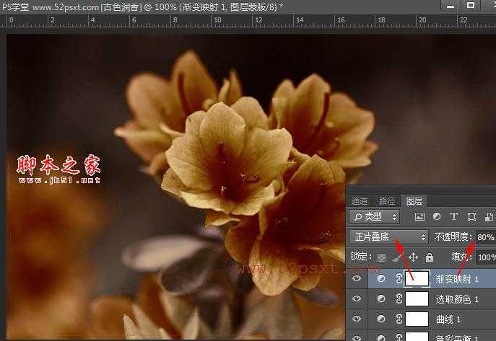Click adjustment icon of 渐变映射 1 layer

click(x=381, y=278)
